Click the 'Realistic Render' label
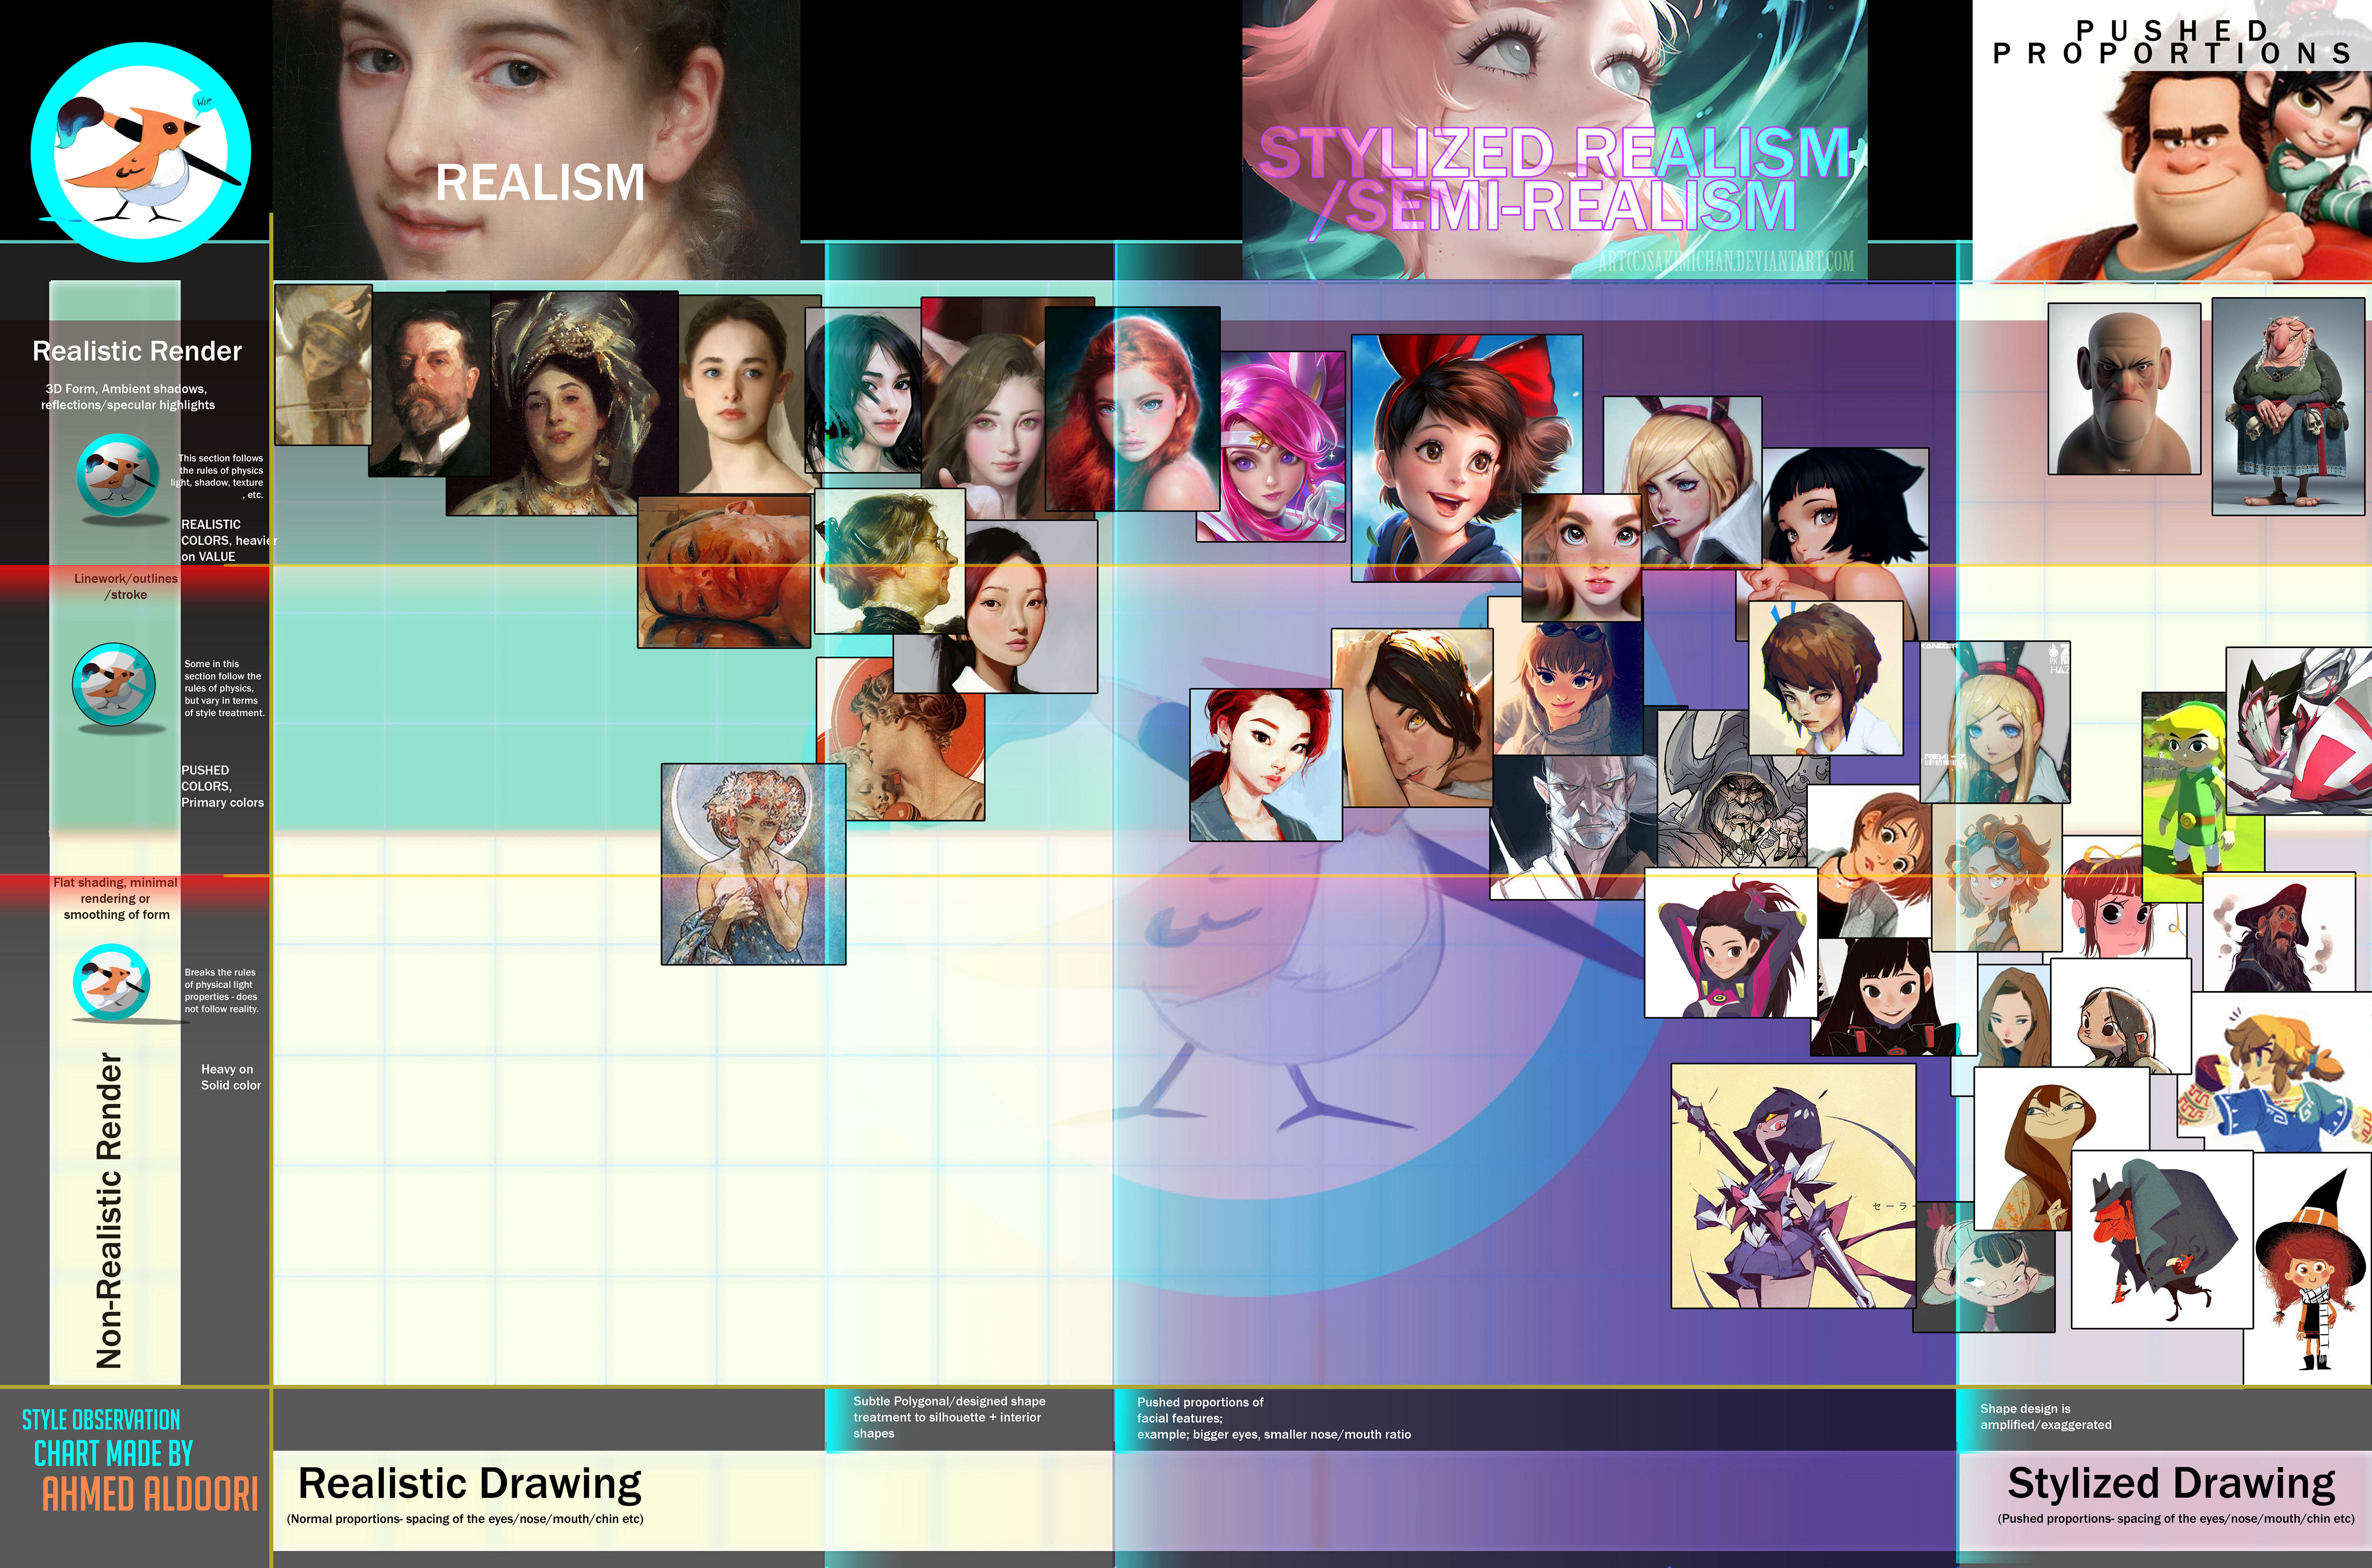 pyautogui.click(x=137, y=351)
